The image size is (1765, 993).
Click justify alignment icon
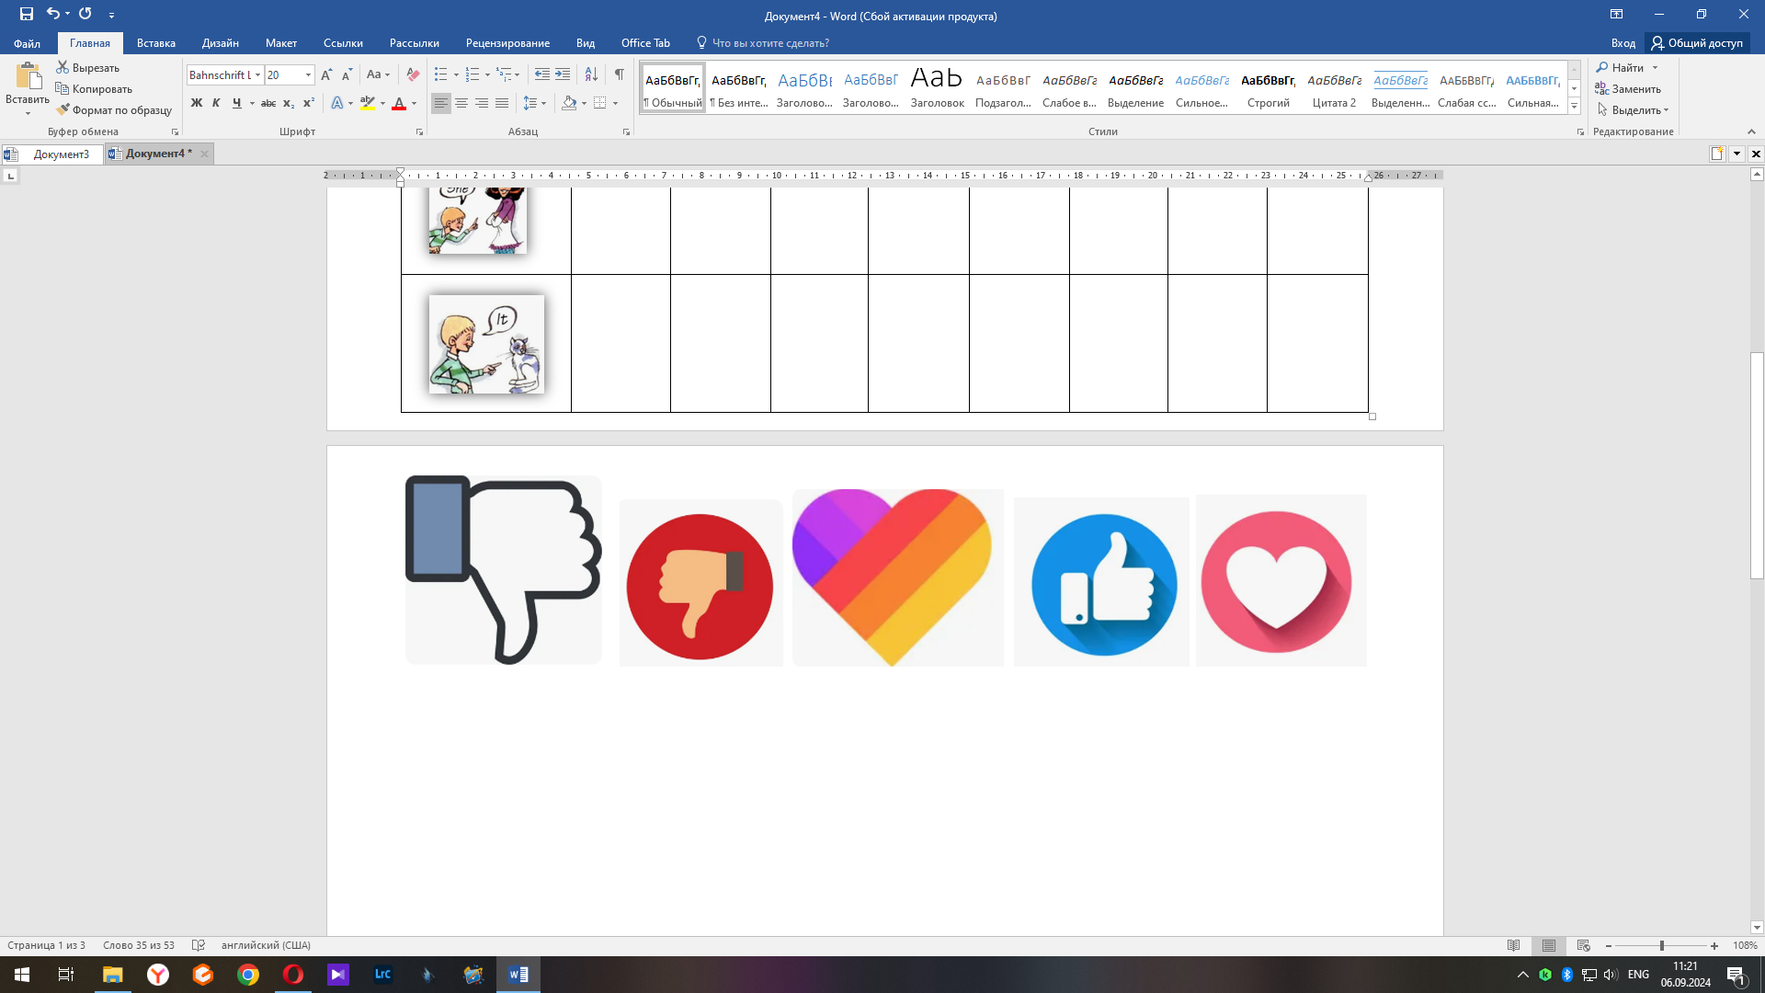(x=502, y=103)
